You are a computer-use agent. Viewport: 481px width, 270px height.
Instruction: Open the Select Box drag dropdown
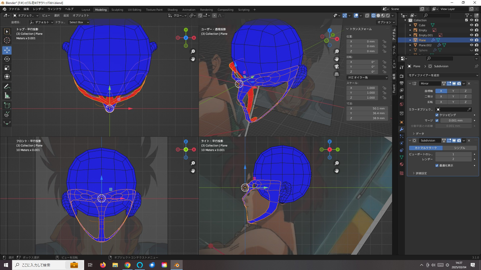tap(79, 22)
